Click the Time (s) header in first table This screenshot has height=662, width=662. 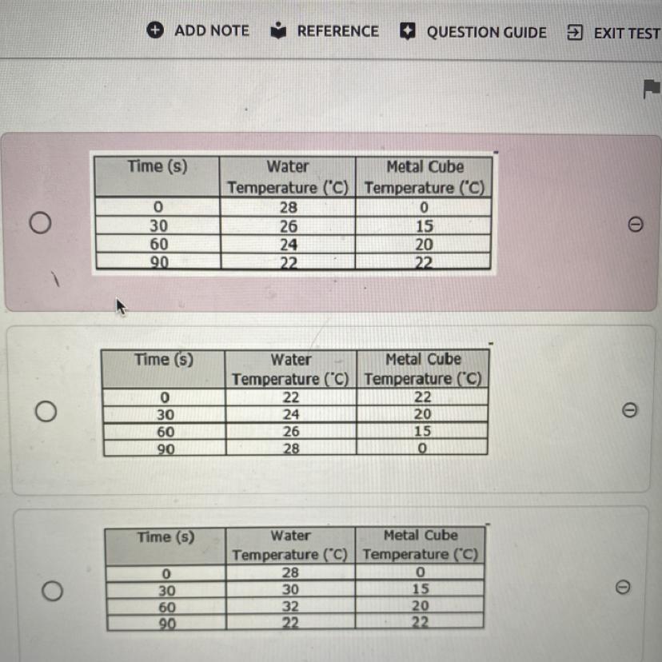click(x=158, y=166)
